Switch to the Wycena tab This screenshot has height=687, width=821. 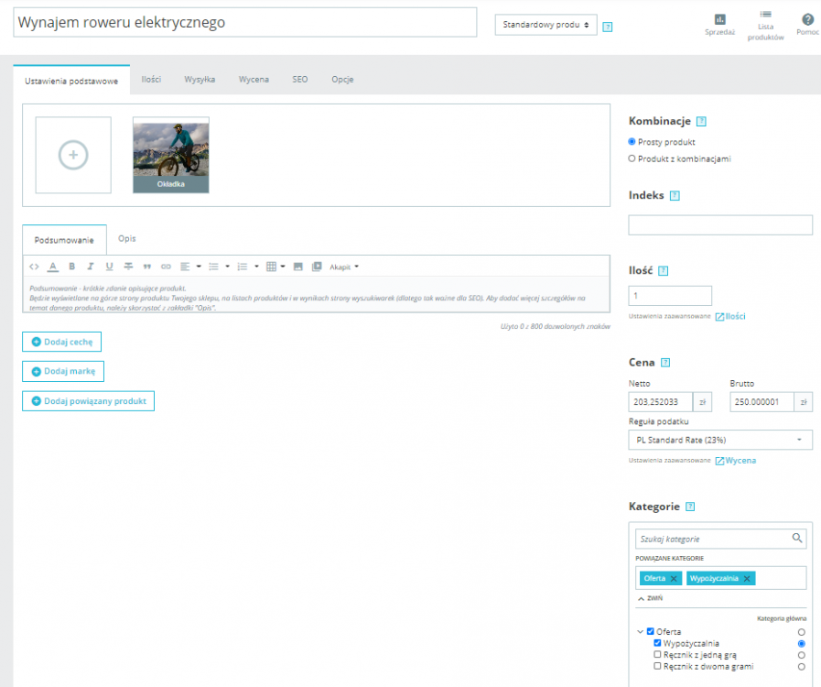click(x=254, y=80)
